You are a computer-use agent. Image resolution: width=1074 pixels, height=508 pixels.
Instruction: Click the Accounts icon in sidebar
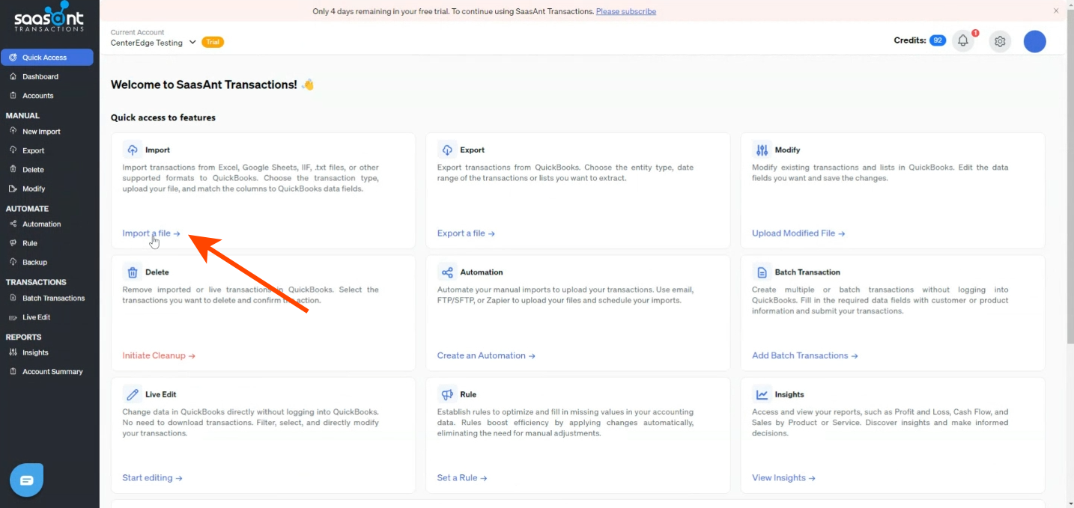click(x=13, y=95)
